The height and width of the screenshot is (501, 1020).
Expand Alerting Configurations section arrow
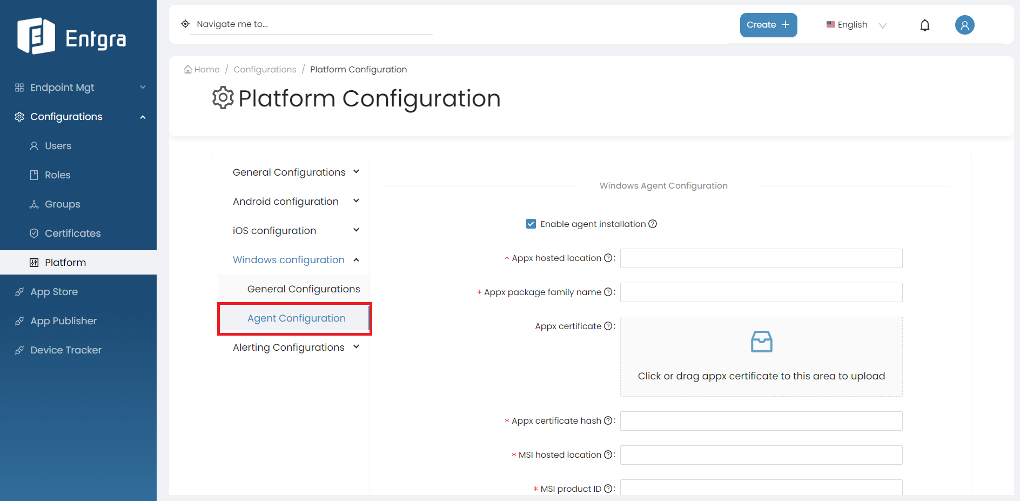[x=357, y=347]
